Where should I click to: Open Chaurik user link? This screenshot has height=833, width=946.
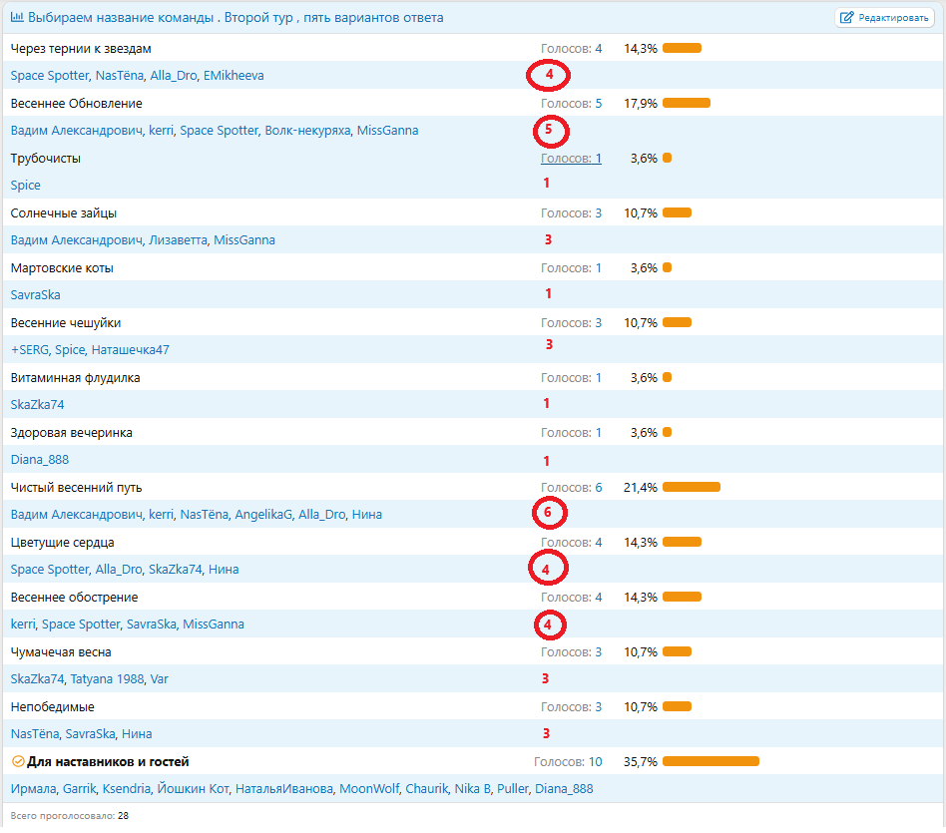click(x=426, y=789)
